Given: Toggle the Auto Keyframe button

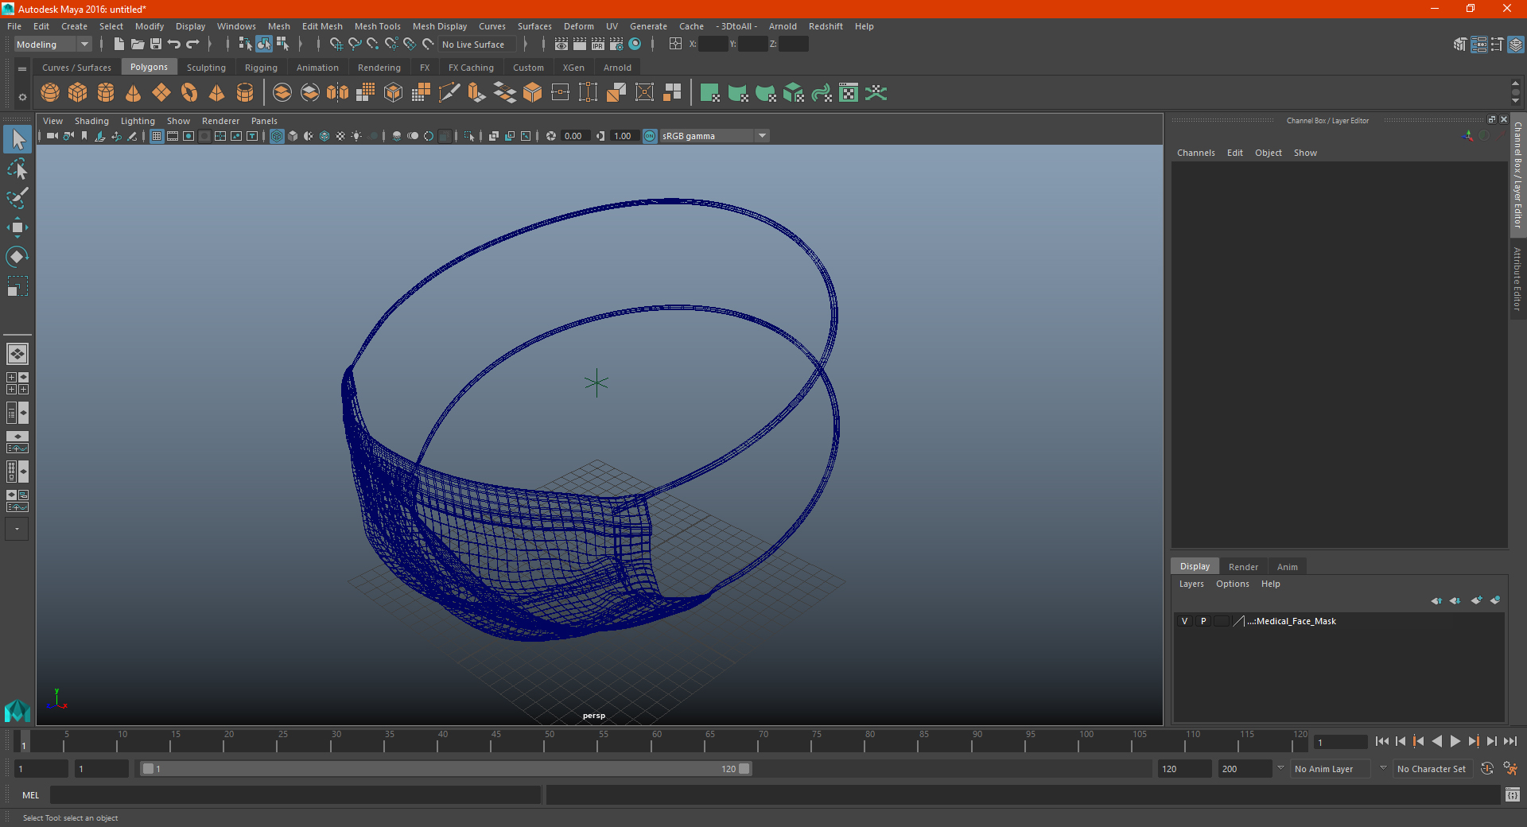Looking at the screenshot, I should [x=1486, y=768].
